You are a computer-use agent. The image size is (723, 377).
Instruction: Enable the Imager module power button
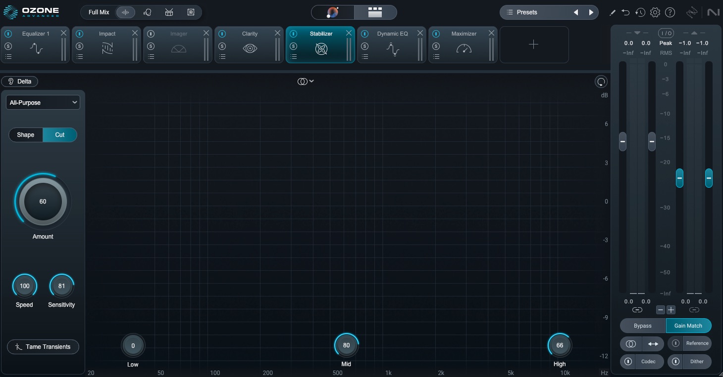151,34
